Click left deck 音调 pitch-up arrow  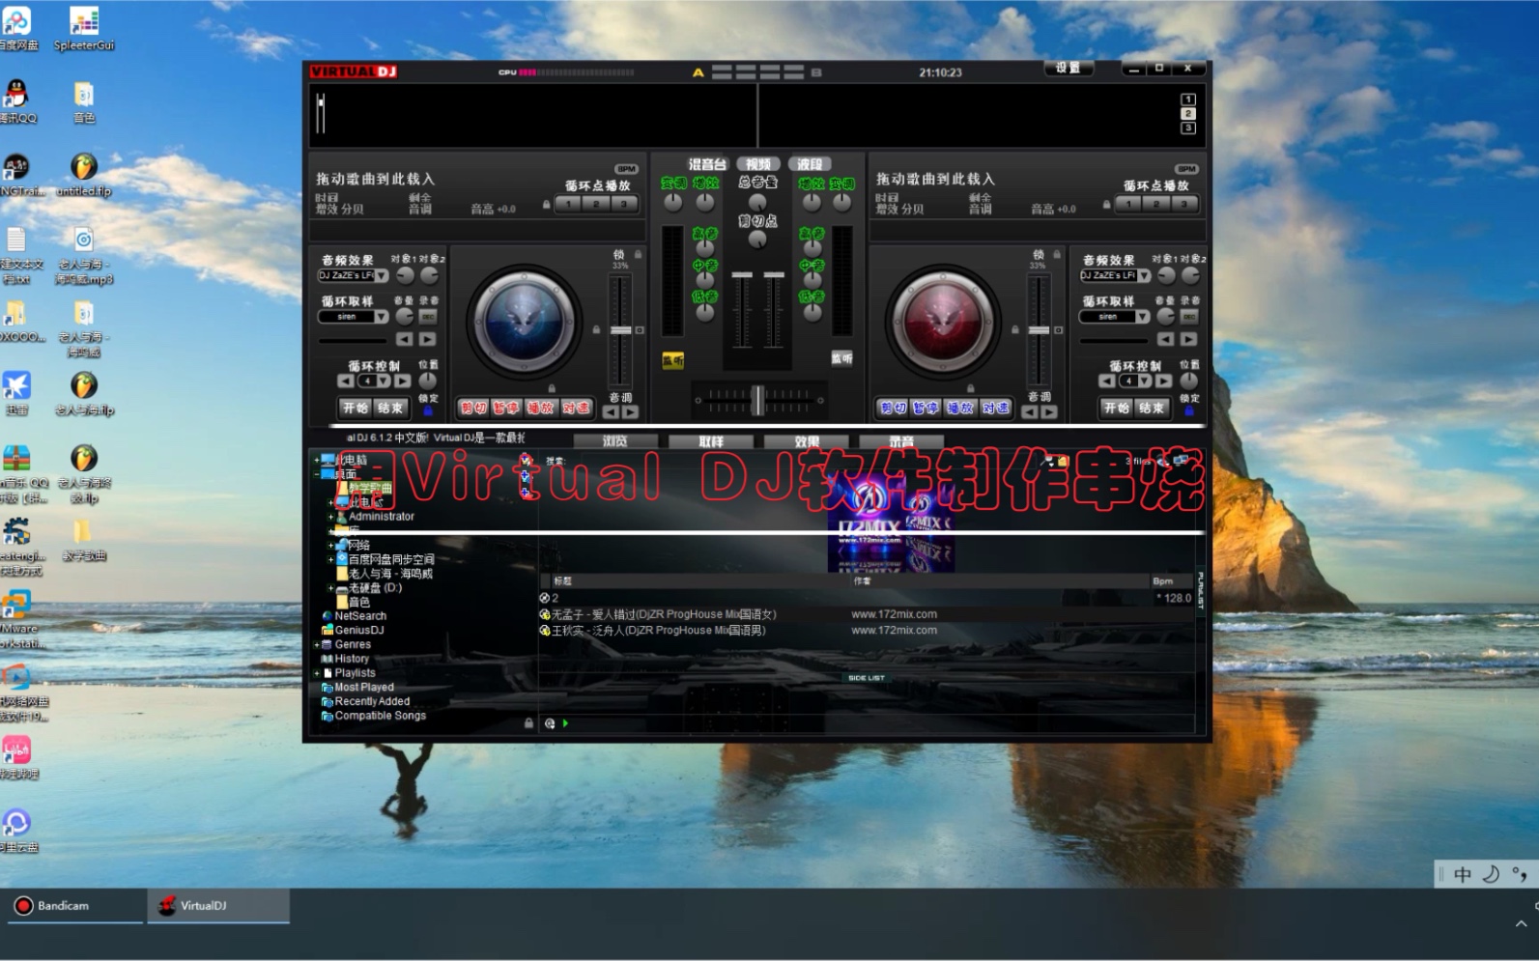pyautogui.click(x=630, y=412)
